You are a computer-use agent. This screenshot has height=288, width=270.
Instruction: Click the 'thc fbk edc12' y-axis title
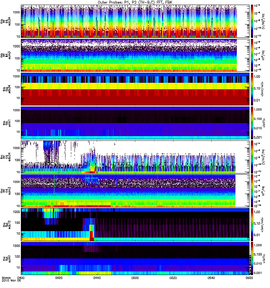6,225
